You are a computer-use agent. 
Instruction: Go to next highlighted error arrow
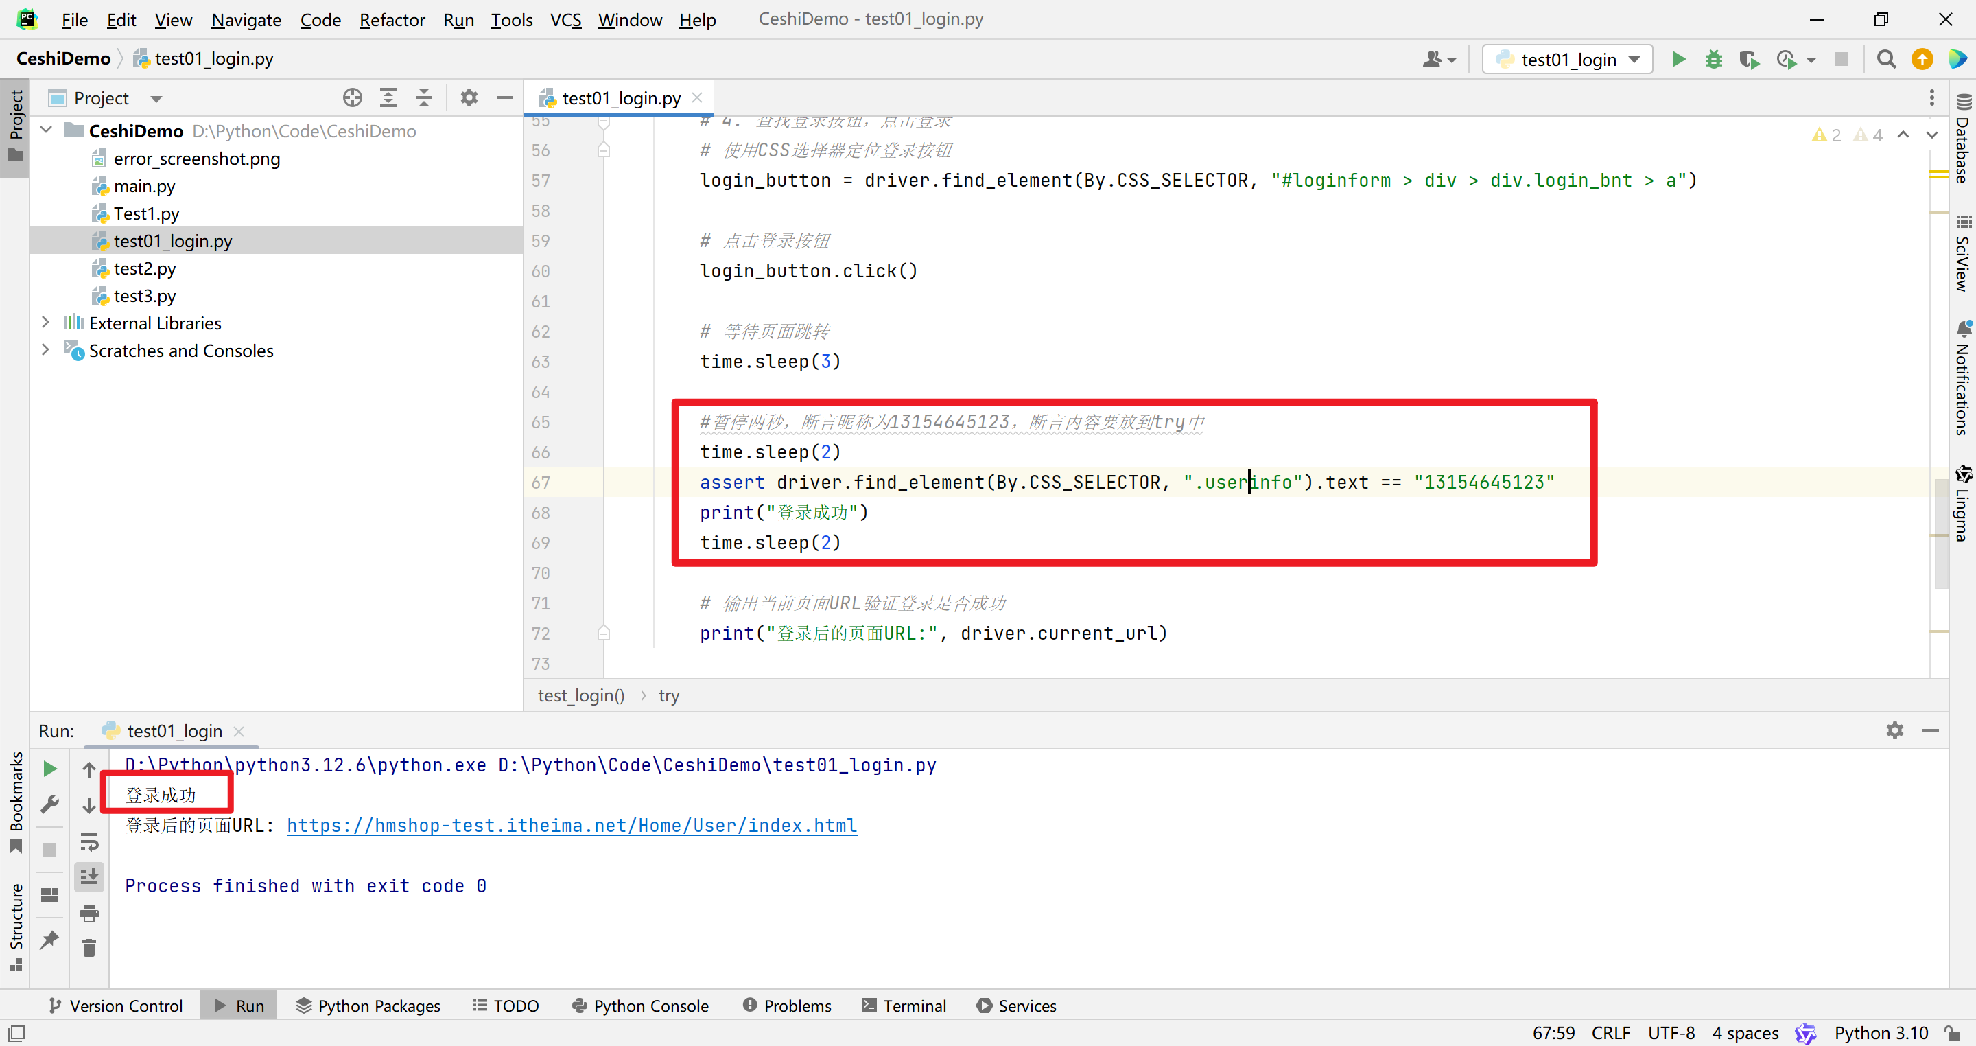pos(1931,135)
